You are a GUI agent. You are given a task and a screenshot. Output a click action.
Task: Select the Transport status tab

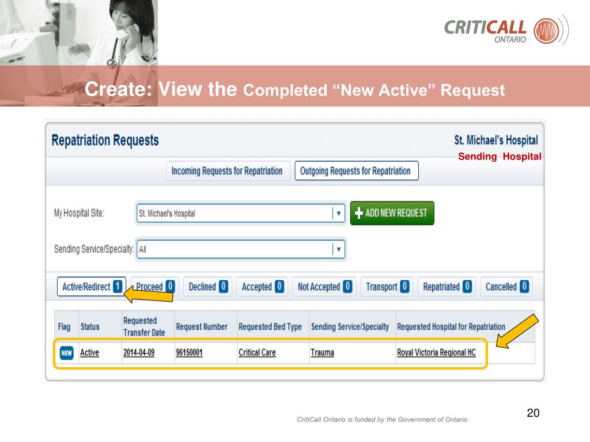pyautogui.click(x=387, y=287)
